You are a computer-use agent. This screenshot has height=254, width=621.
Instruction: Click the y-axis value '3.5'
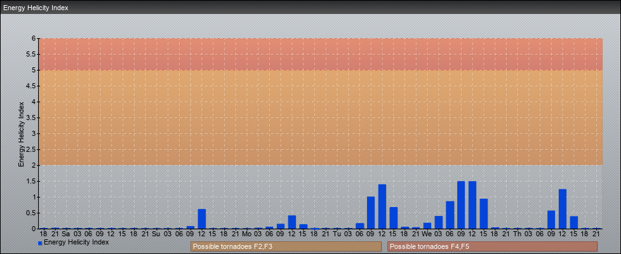click(32, 117)
